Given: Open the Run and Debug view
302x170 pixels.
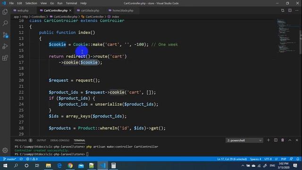Looking at the screenshot, I should pyautogui.click(x=5, y=46).
